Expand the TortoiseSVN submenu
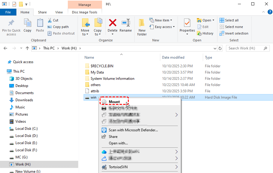The image size is (273, 173). (176, 167)
